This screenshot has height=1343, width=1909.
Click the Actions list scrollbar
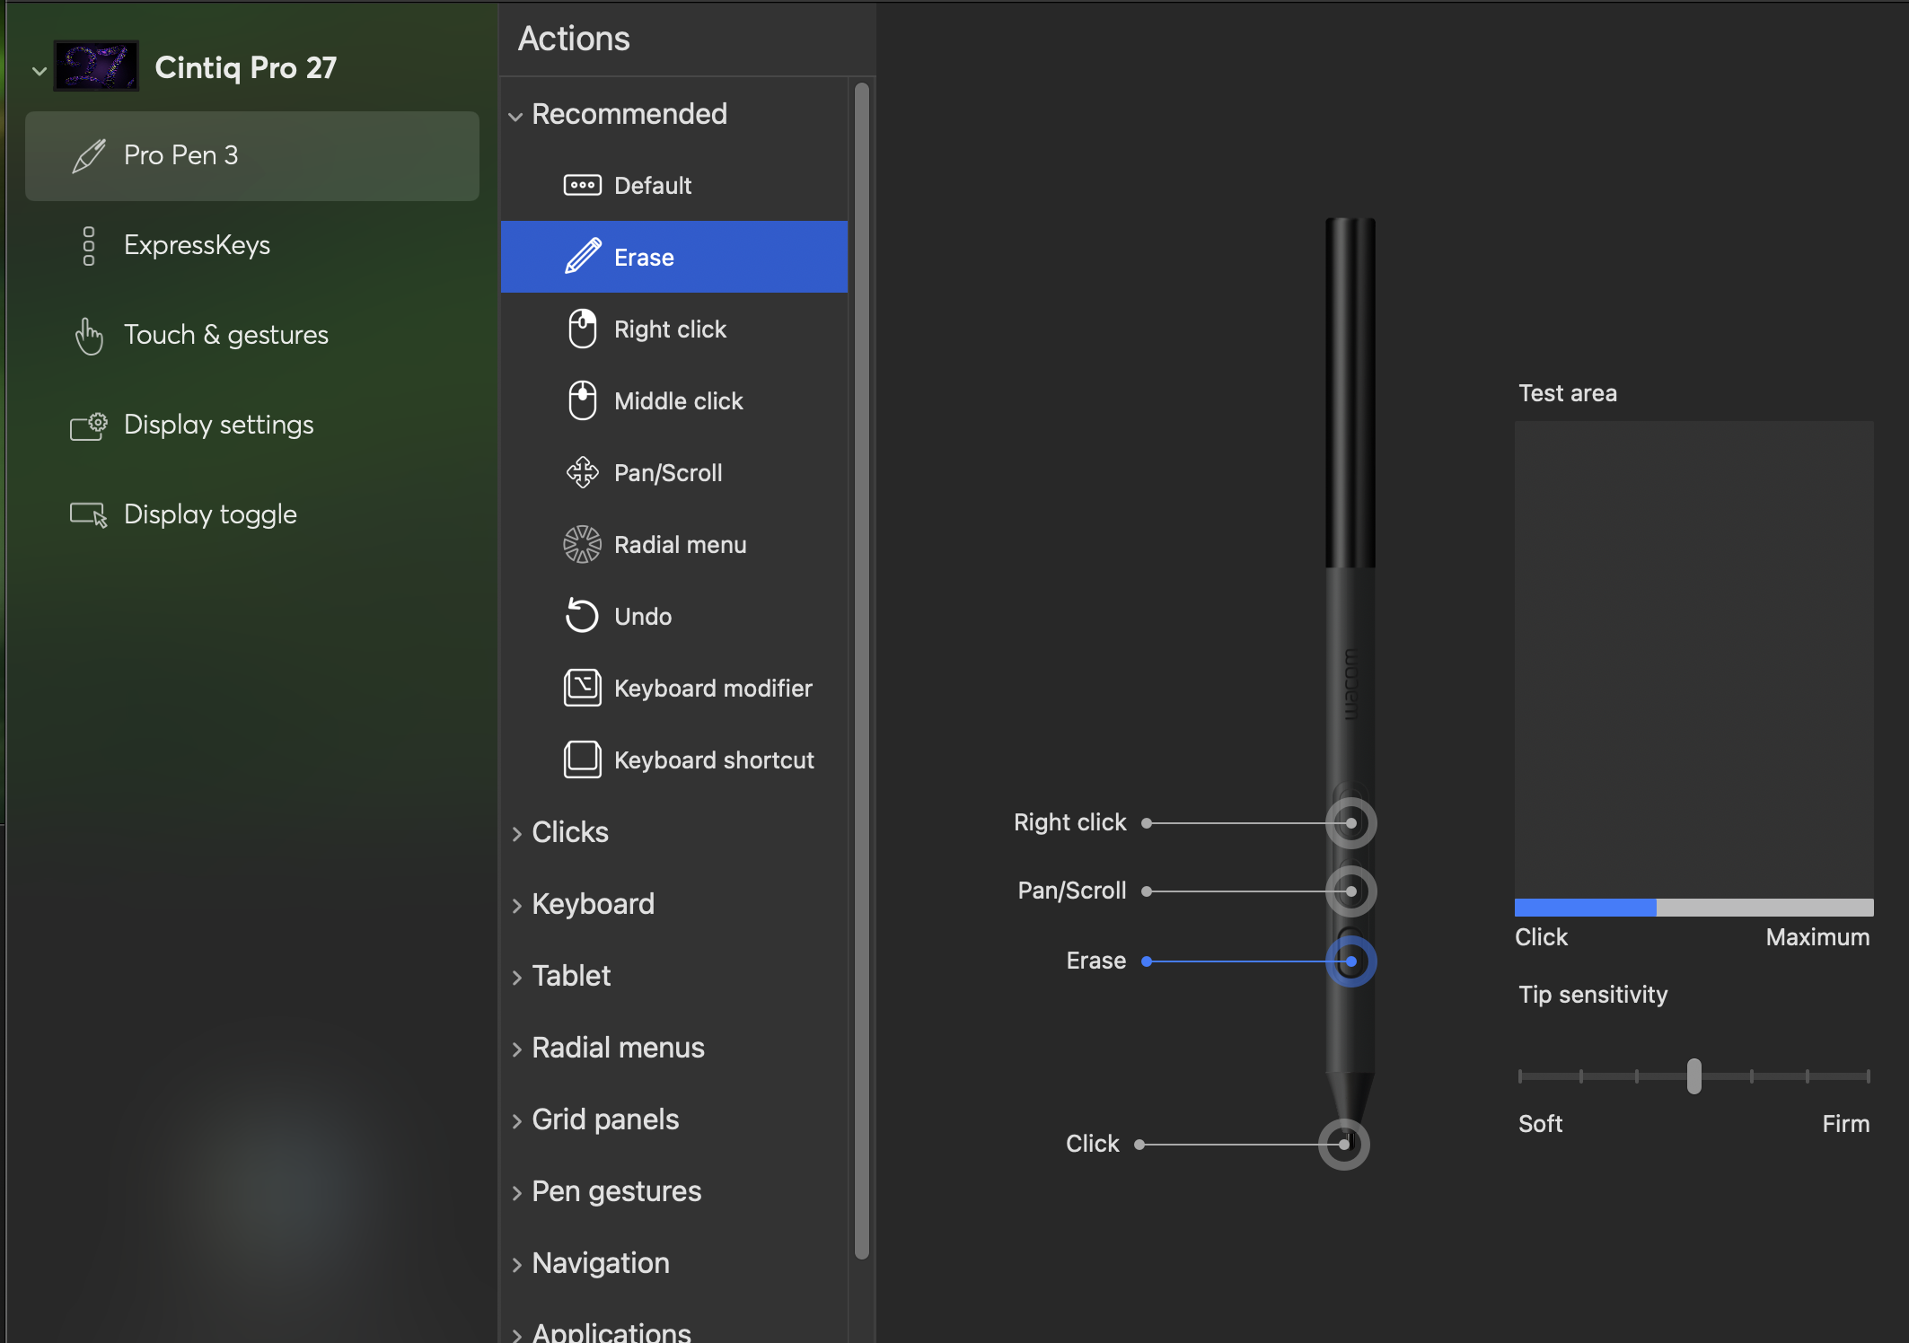862,671
